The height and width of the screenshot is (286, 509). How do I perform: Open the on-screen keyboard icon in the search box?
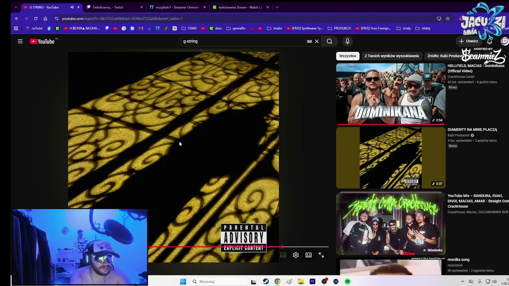[x=309, y=41]
